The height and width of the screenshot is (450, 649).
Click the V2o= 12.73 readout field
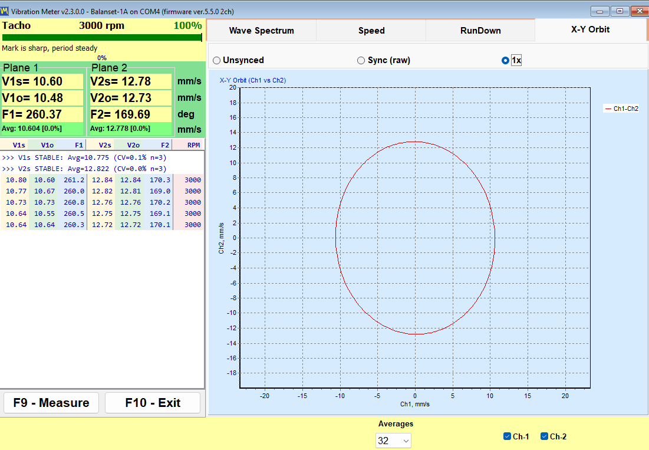click(x=131, y=98)
